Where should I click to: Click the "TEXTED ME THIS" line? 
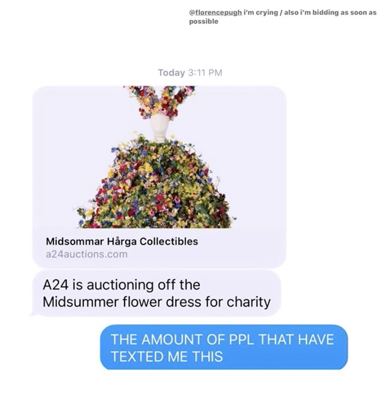click(167, 356)
